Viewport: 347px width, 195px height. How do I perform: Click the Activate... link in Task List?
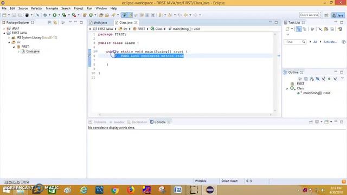(x=330, y=42)
